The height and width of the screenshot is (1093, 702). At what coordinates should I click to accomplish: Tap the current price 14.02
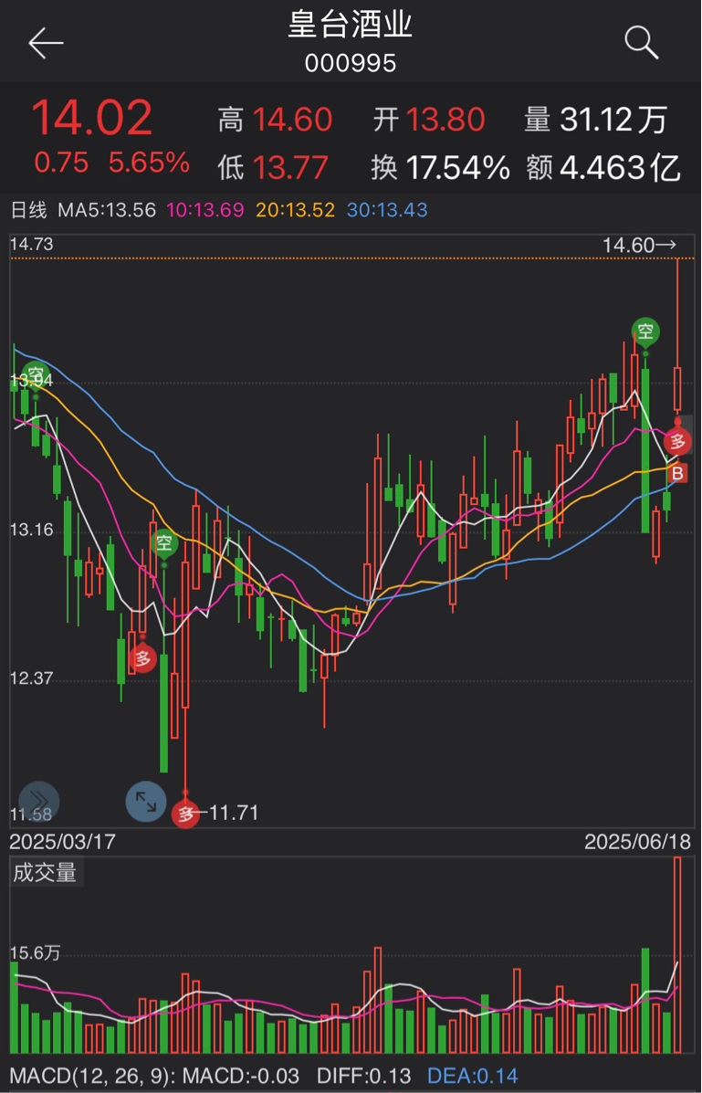(91, 118)
